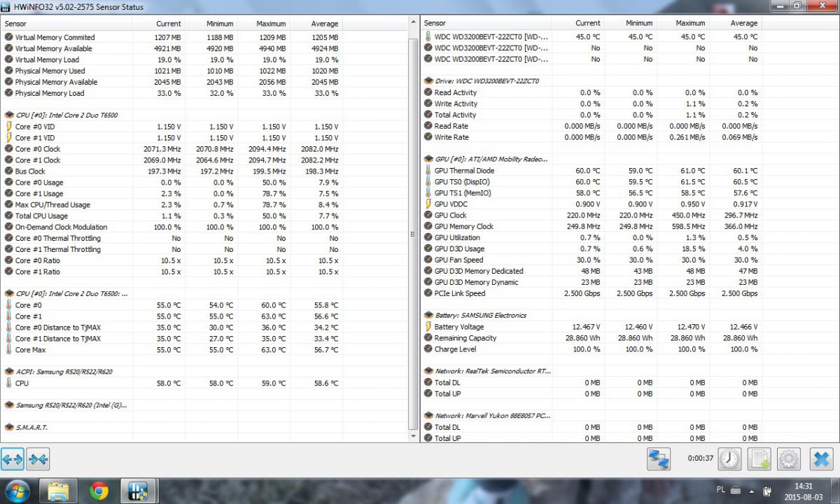Click the HWiNFO32 taskbar button
Image resolution: width=840 pixels, height=504 pixels.
click(x=138, y=491)
